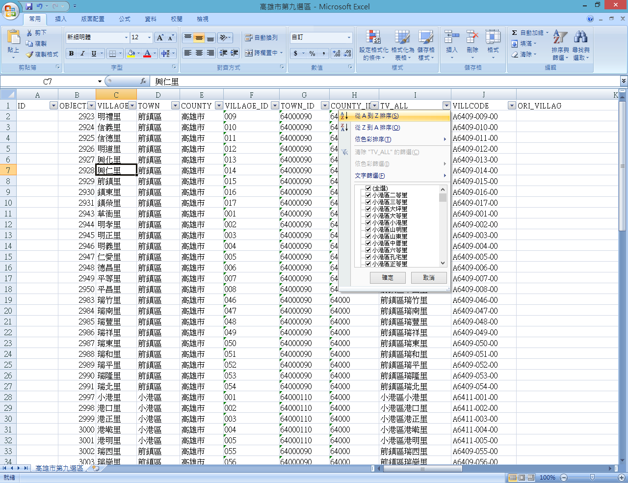
Task: Switch to the 插入 ribbon tab
Action: point(61,19)
